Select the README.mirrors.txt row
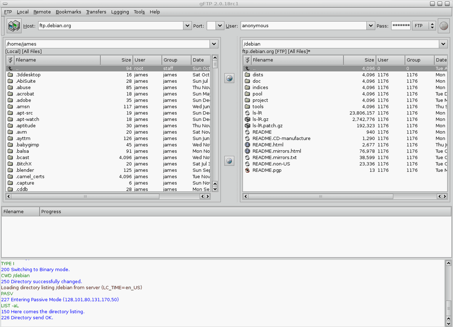 coord(345,157)
